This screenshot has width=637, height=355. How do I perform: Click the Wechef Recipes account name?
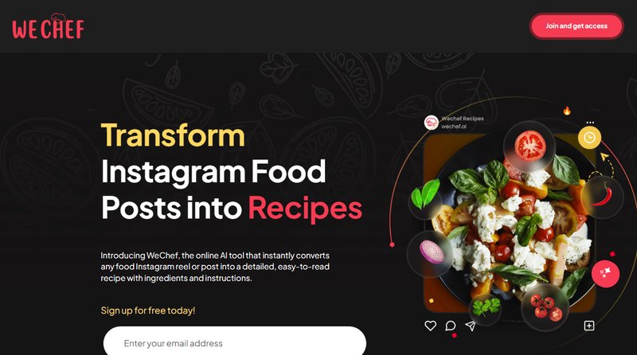[463, 119]
